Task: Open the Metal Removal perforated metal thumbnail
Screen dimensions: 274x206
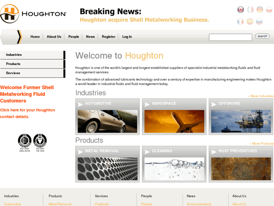Action: click(107, 169)
